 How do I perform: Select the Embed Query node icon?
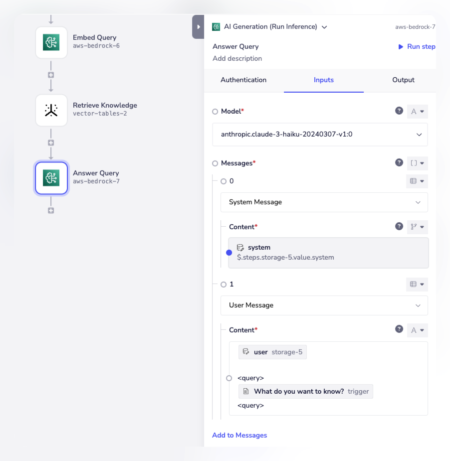coord(51,42)
